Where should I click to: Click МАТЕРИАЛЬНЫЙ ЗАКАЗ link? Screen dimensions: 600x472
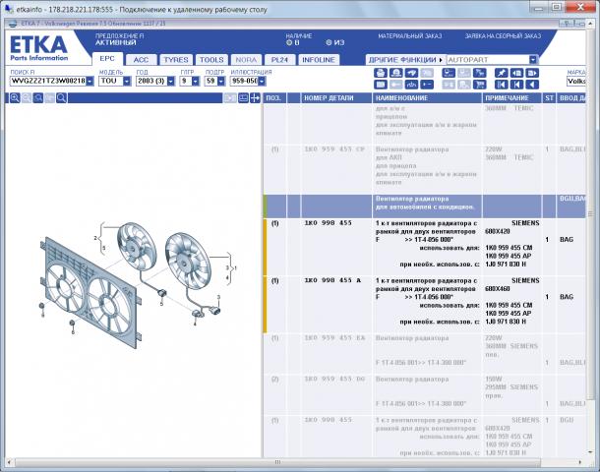[410, 36]
